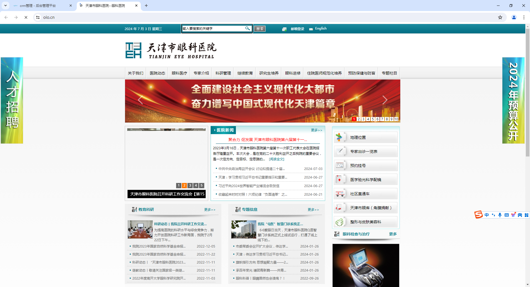Open Chrome three-dot menu
Screen dimensions: 530x287
[x=524, y=17]
